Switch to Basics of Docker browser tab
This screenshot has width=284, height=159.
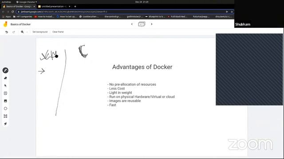coord(19,7)
